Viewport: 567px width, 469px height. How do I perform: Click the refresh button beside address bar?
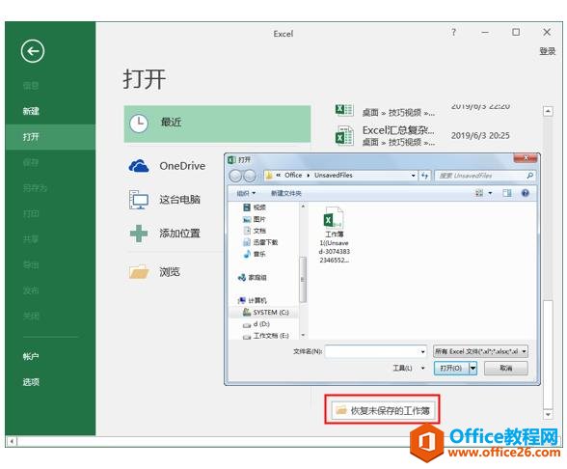pyautogui.click(x=424, y=176)
